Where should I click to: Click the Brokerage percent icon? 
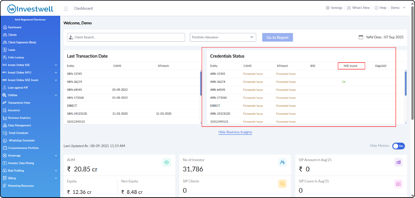[x=5, y=155]
